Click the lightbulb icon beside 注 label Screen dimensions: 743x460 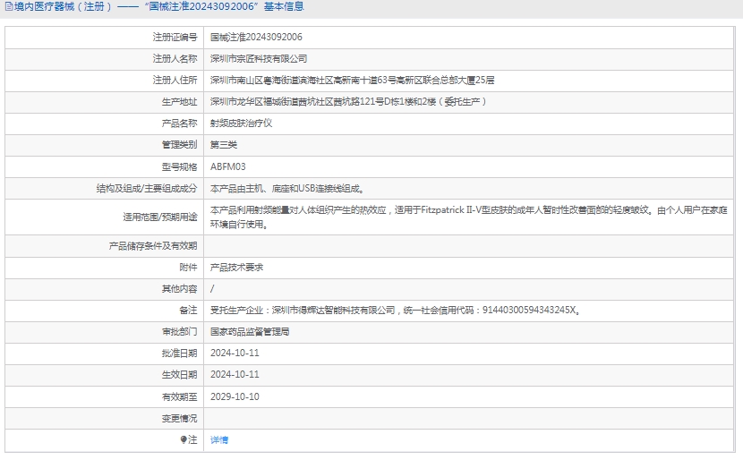pos(184,439)
